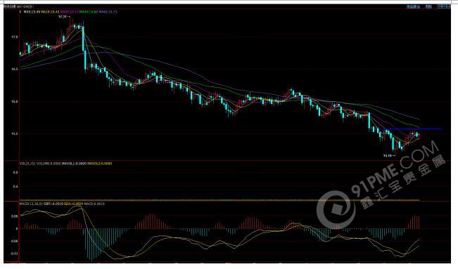This screenshot has height=269, width=458.
Task: Click the 15.16 low price marker
Action: pyautogui.click(x=389, y=156)
